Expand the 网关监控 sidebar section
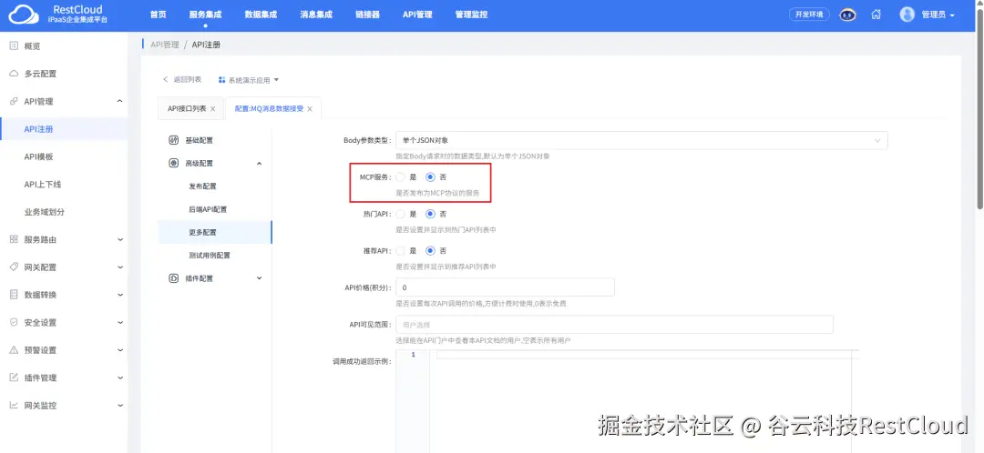The width and height of the screenshot is (984, 453). [120, 405]
